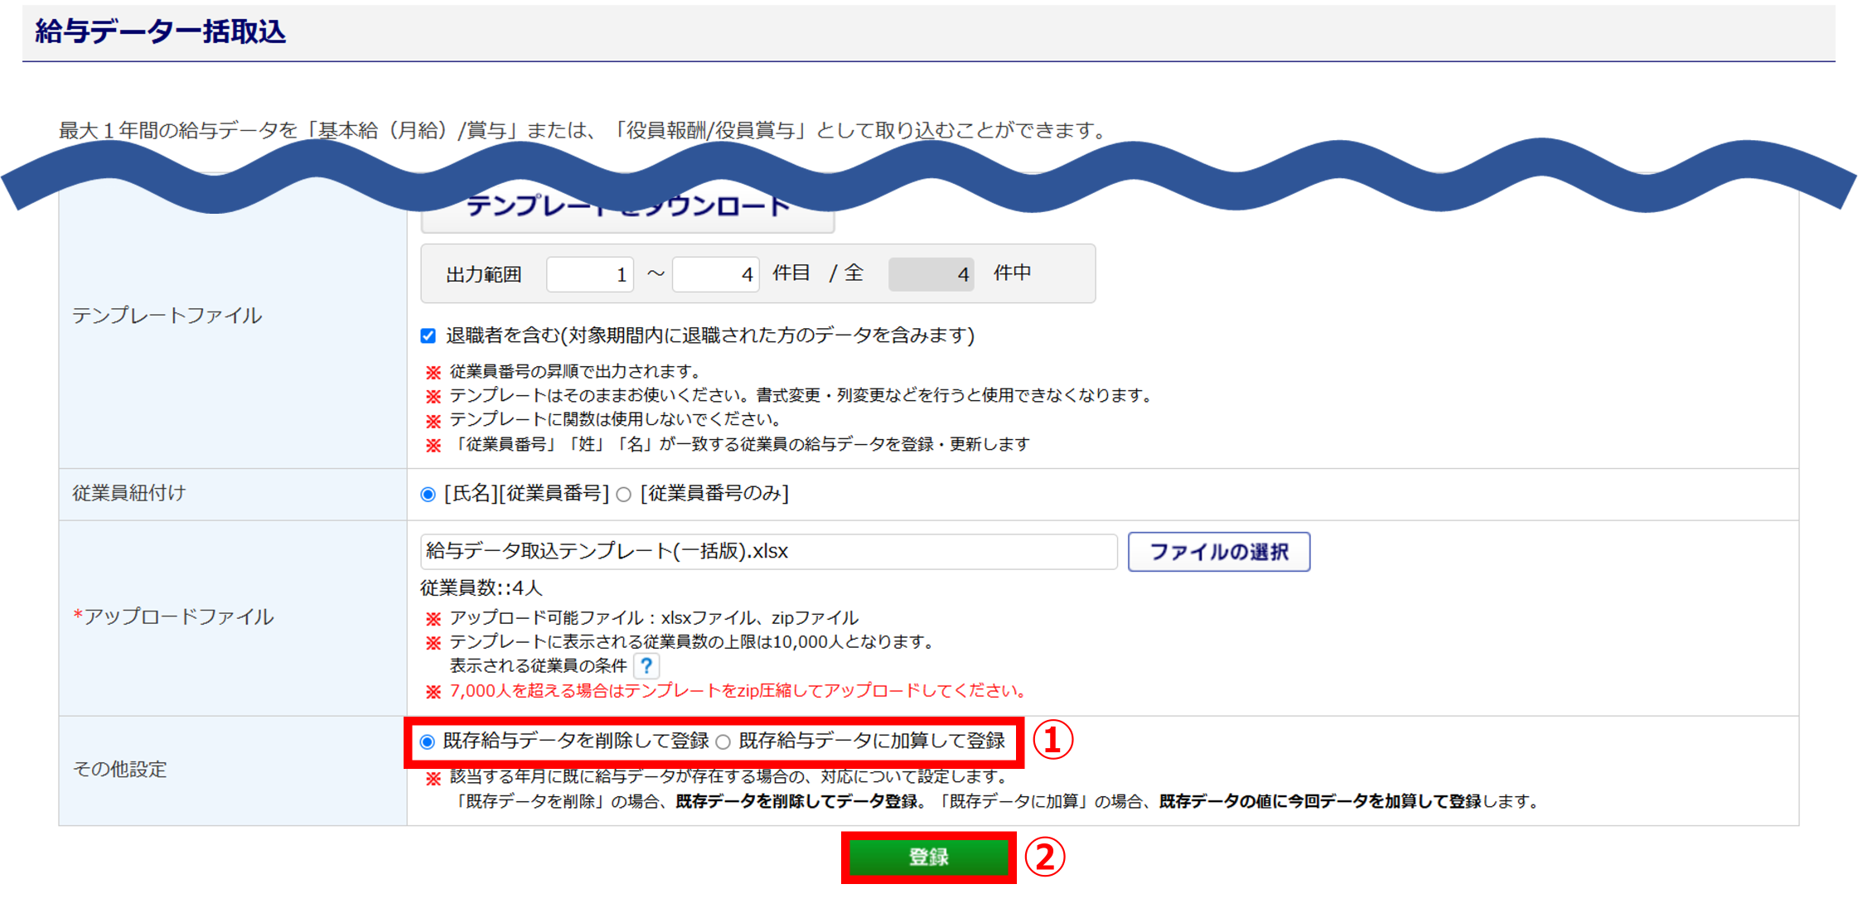Image resolution: width=1858 pixels, height=918 pixels.
Task: Click the 従業員数::4人 text
Action: click(481, 588)
